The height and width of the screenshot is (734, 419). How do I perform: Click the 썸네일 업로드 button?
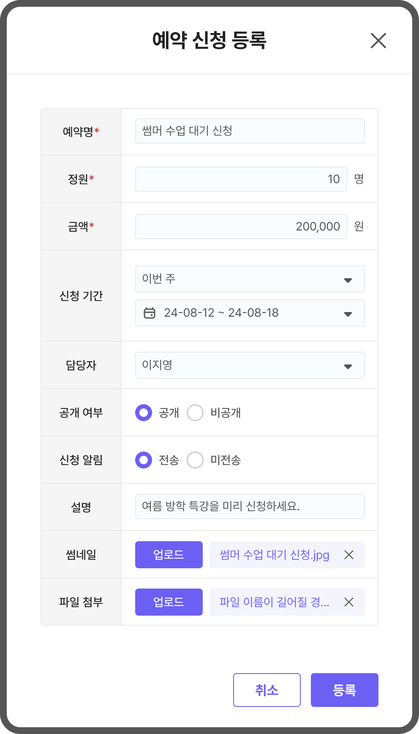click(x=169, y=555)
